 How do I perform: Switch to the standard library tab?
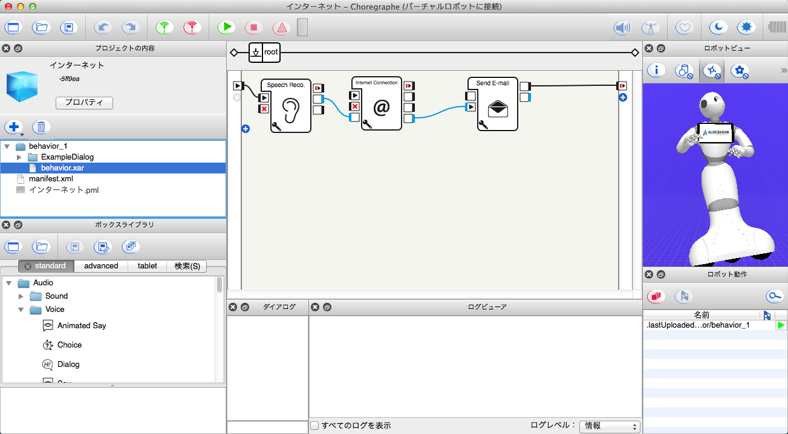(x=46, y=266)
